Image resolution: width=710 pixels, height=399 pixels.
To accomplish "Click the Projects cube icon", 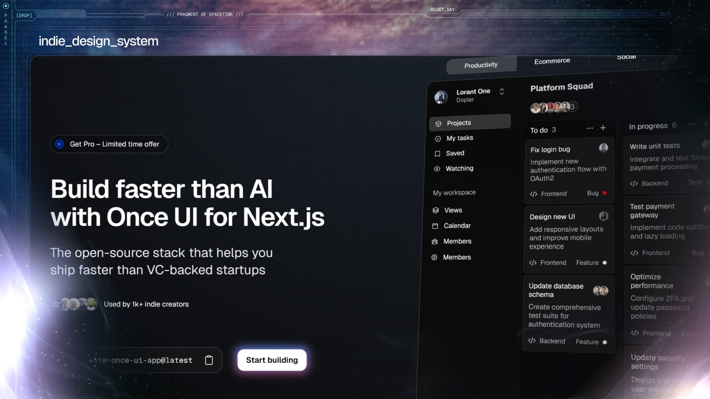I will tap(438, 124).
